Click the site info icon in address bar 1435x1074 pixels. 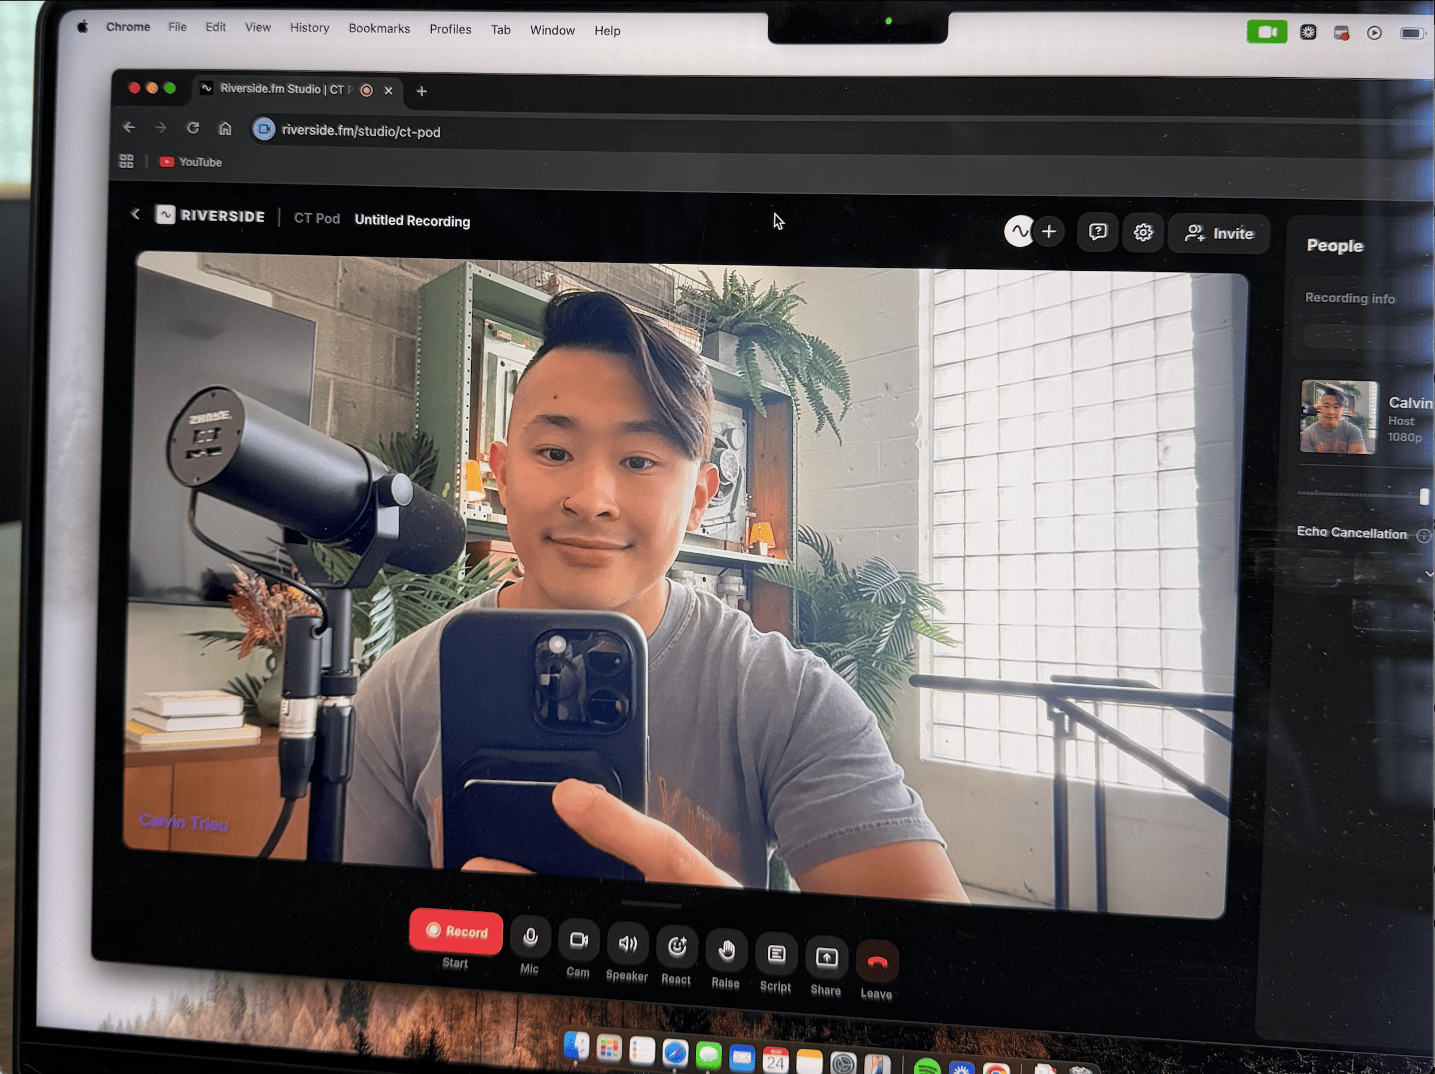coord(264,129)
